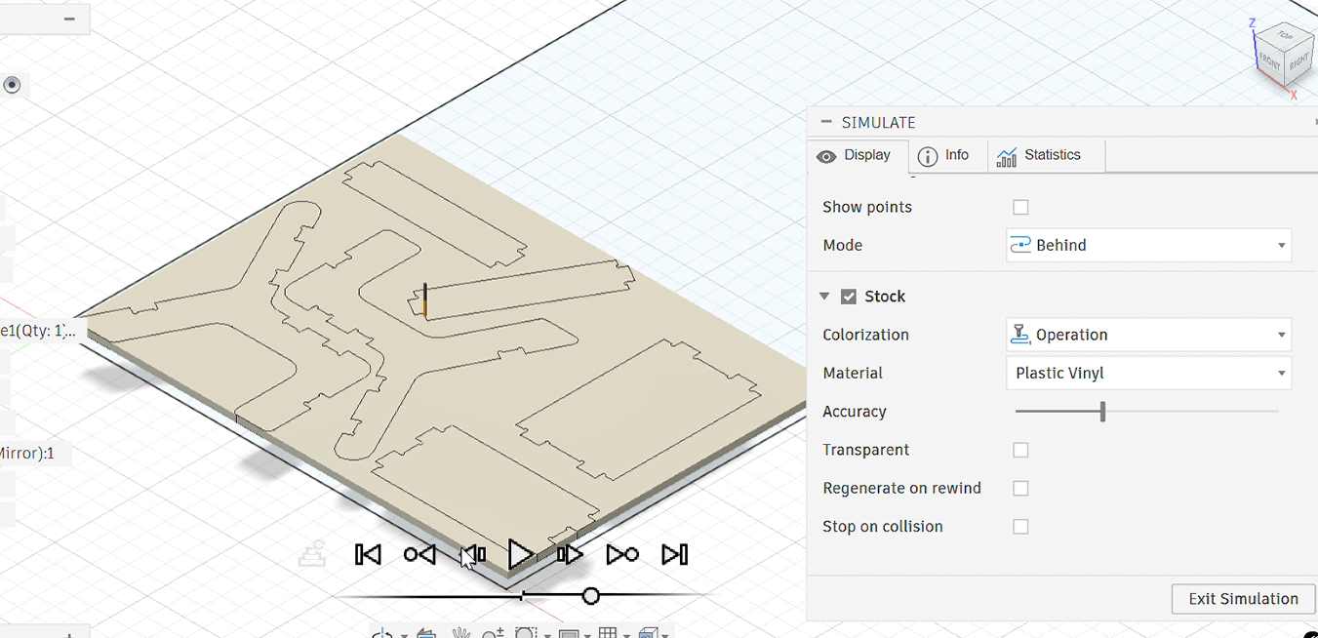This screenshot has width=1318, height=638.
Task: Collapse the left panel with minus button
Action: [69, 19]
